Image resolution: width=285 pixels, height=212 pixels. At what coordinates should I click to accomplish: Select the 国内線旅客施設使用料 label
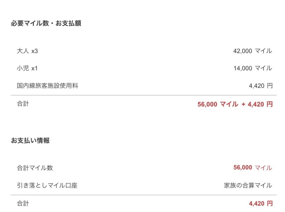47,86
